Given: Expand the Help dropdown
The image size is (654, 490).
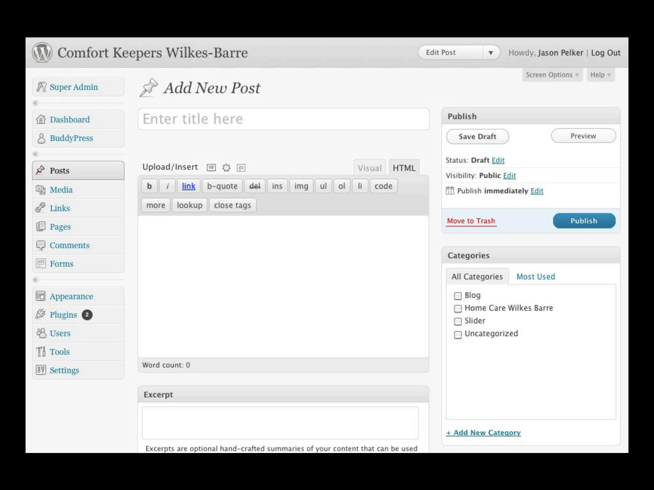Looking at the screenshot, I should click(x=600, y=75).
